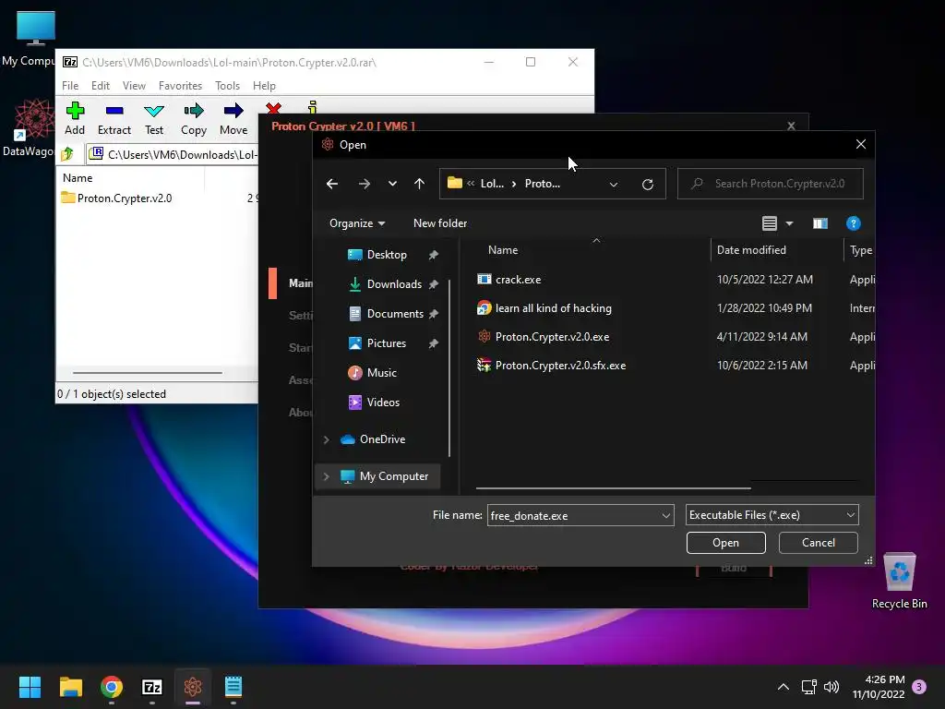The image size is (945, 709).
Task: Select Videos in the navigation pane
Action: click(x=385, y=403)
